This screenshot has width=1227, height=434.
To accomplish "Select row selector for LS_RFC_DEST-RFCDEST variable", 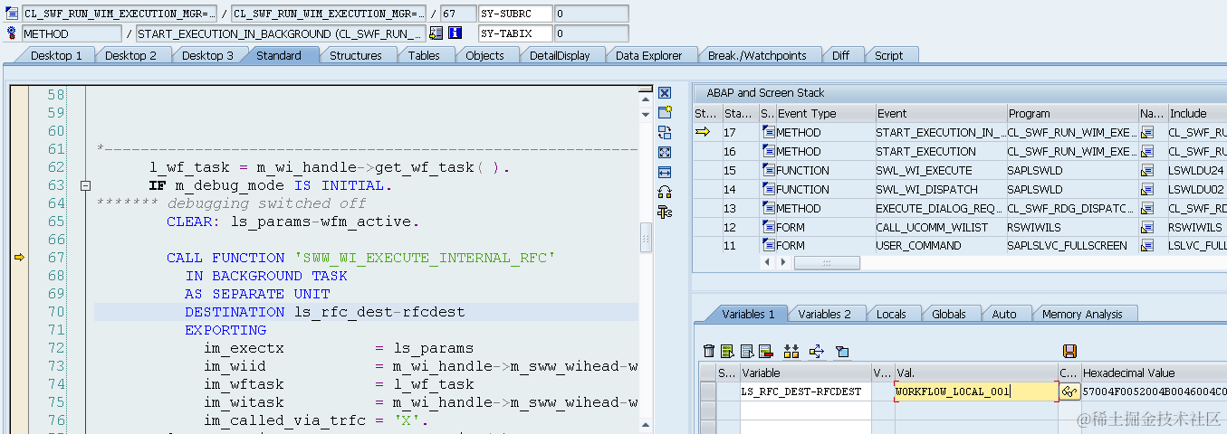I will click(x=707, y=392).
